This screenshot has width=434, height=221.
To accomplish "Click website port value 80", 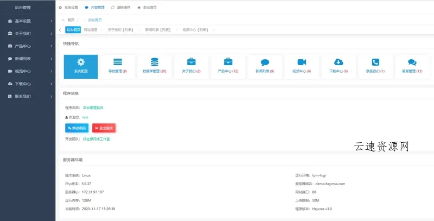I will (314, 192).
